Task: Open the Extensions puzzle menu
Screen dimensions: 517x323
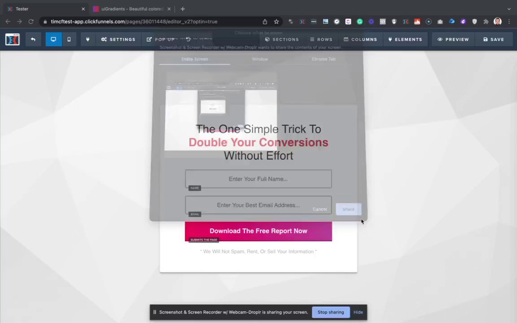Action: point(486,22)
